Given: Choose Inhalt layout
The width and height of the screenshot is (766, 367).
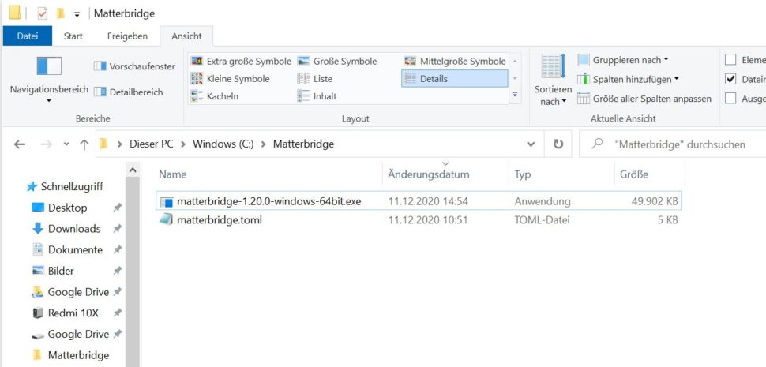Looking at the screenshot, I should coord(317,96).
